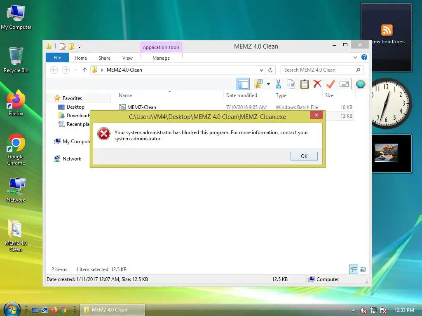Select Recent places under Favorites
This screenshot has height=316, width=422.
[x=74, y=124]
